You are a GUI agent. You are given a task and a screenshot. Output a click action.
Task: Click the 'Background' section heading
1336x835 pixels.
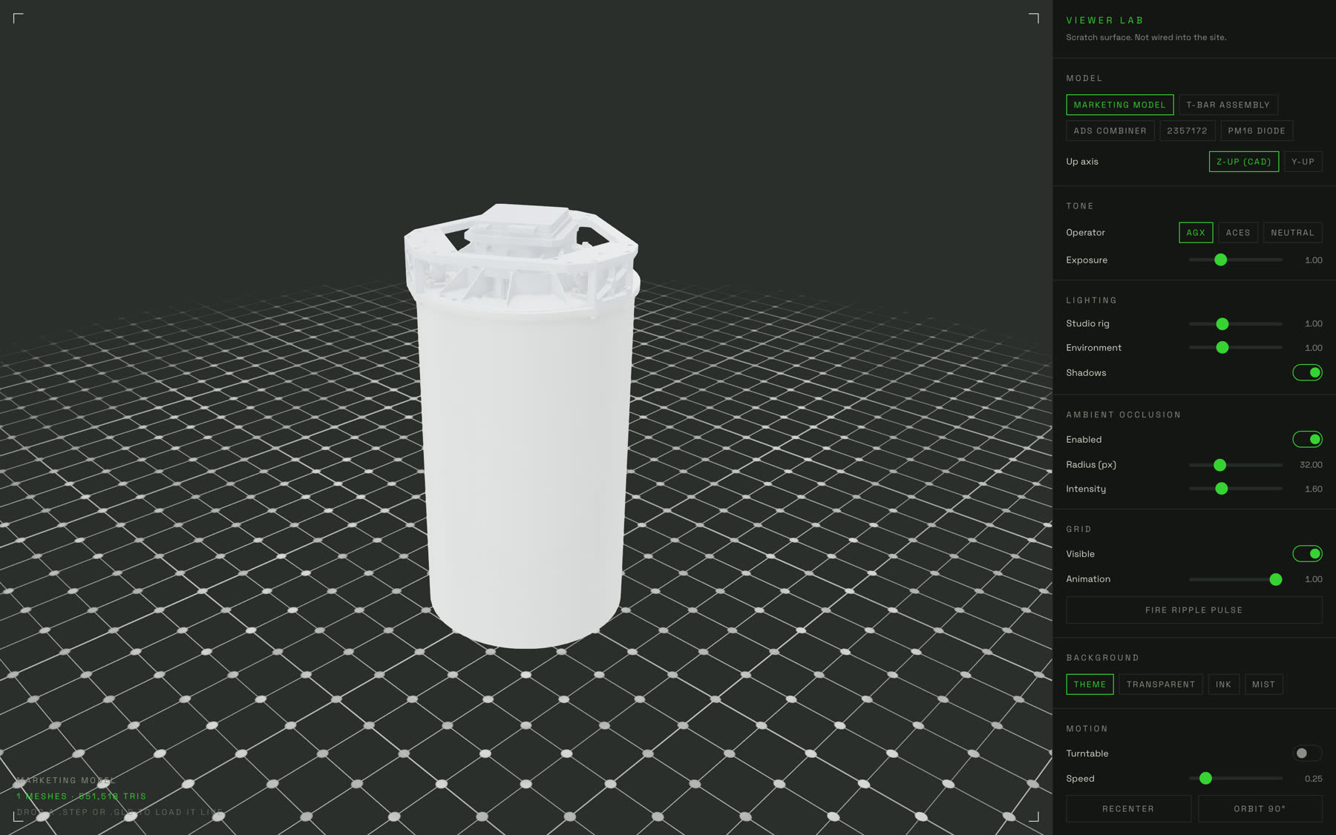(x=1102, y=658)
